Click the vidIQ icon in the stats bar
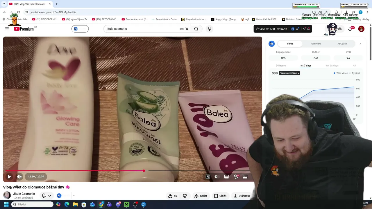The width and height of the screenshot is (372, 209). coord(293,29)
